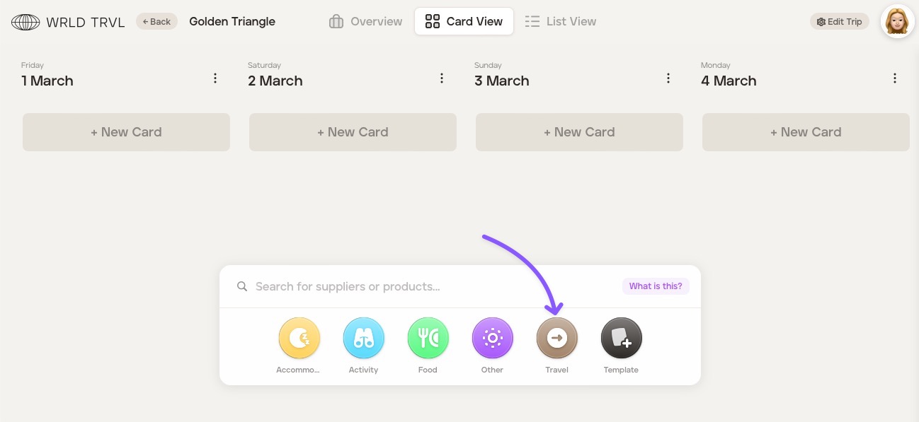919x422 pixels.
Task: Pick the Food card icon
Action: pos(428,339)
